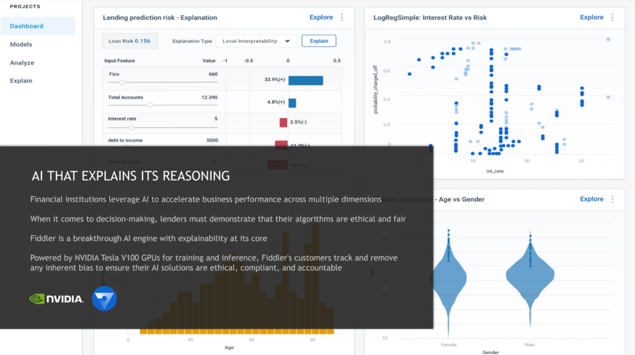Click the Interest rate 2.5% red bar
Image resolution: width=635 pixels, height=355 pixels.
coord(283,122)
